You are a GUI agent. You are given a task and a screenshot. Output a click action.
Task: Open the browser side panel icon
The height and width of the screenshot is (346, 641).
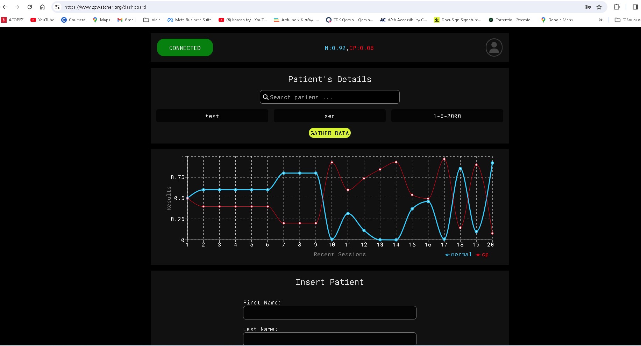(635, 7)
